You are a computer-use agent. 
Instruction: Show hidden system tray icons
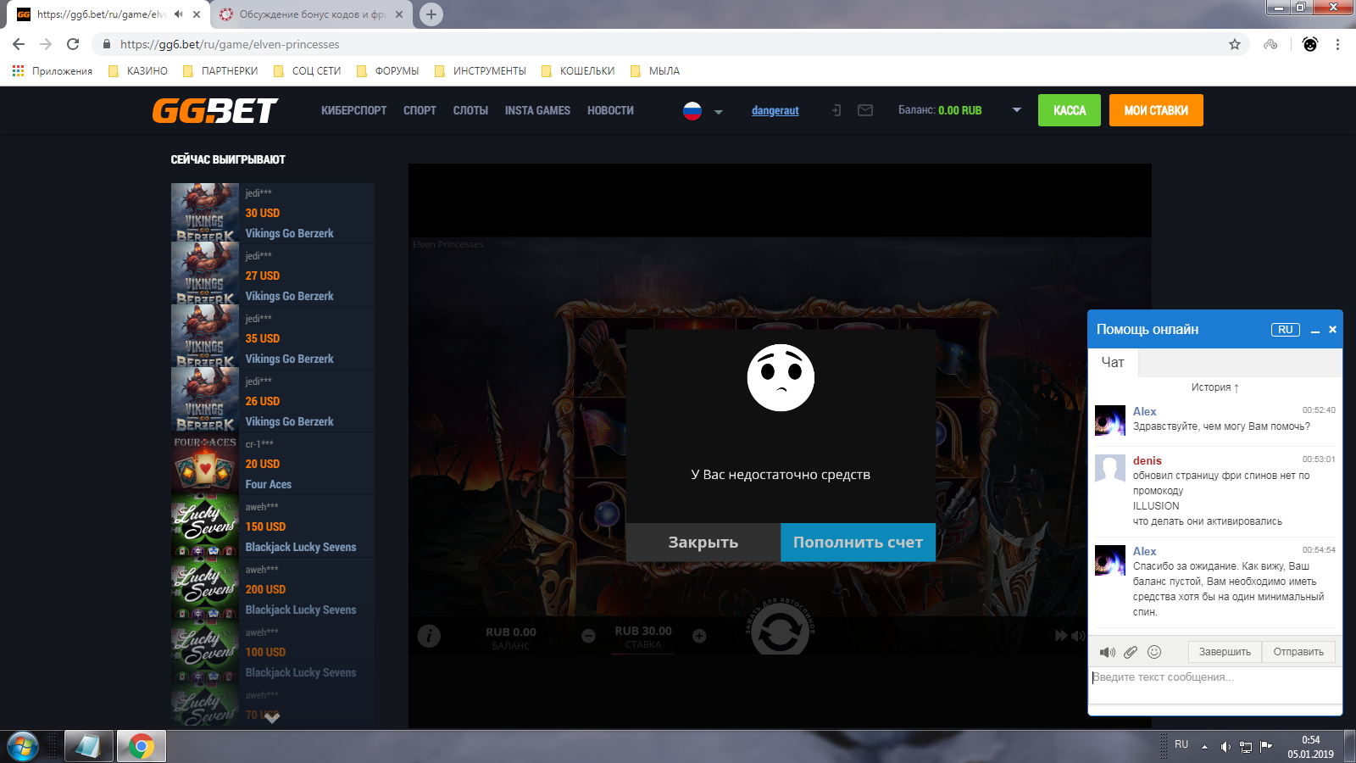1204,747
